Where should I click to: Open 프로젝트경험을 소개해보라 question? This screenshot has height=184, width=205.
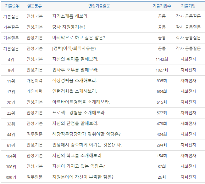(79, 113)
